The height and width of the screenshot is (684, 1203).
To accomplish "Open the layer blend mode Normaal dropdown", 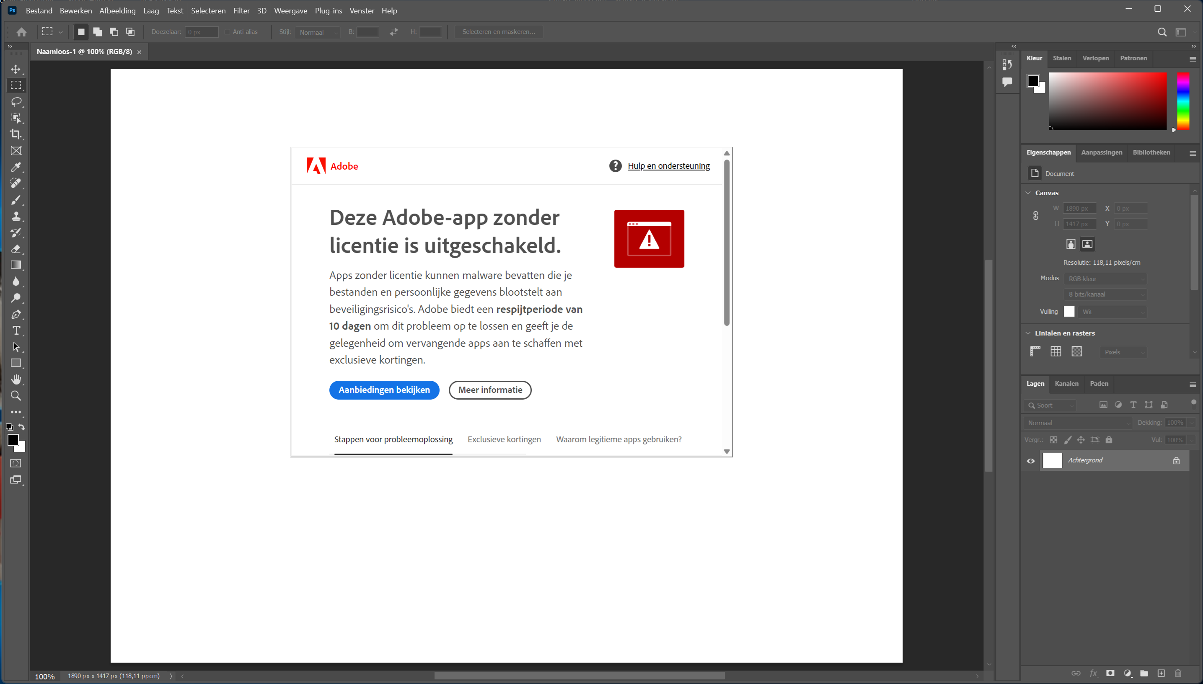I will pyautogui.click(x=1078, y=423).
